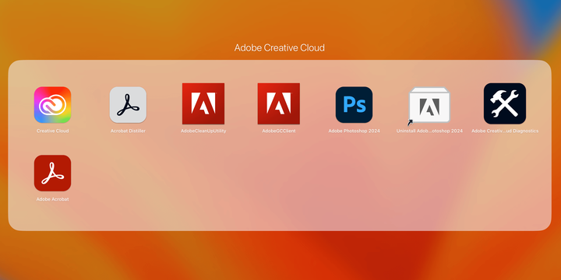Click the 'Uninstall Adob...otoshop 2024' label
Viewport: 561px width, 280px height.
click(429, 131)
